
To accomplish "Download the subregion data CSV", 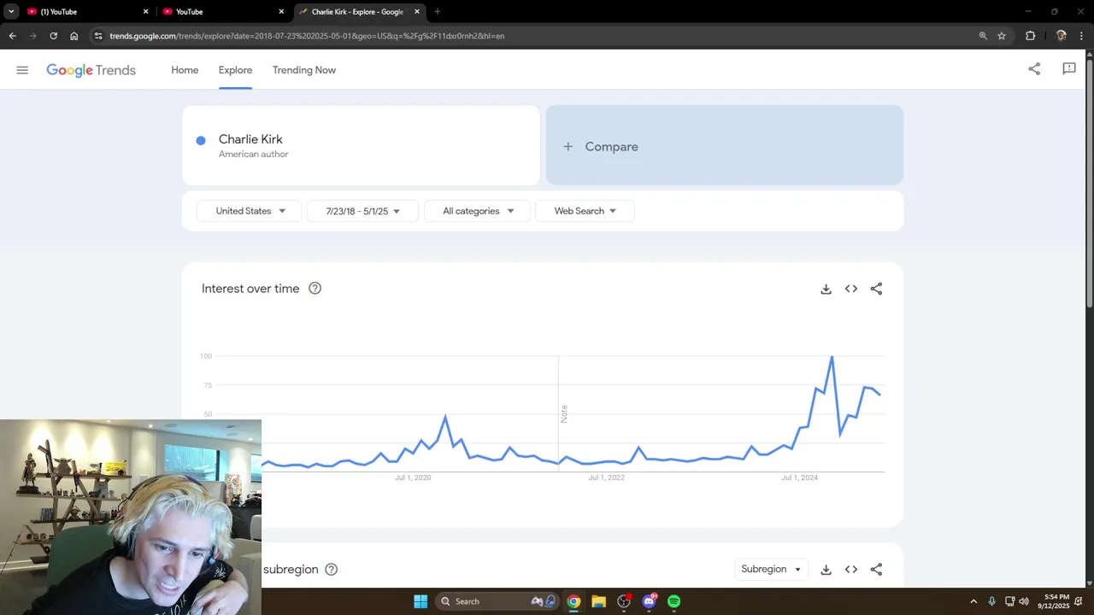I will (826, 570).
